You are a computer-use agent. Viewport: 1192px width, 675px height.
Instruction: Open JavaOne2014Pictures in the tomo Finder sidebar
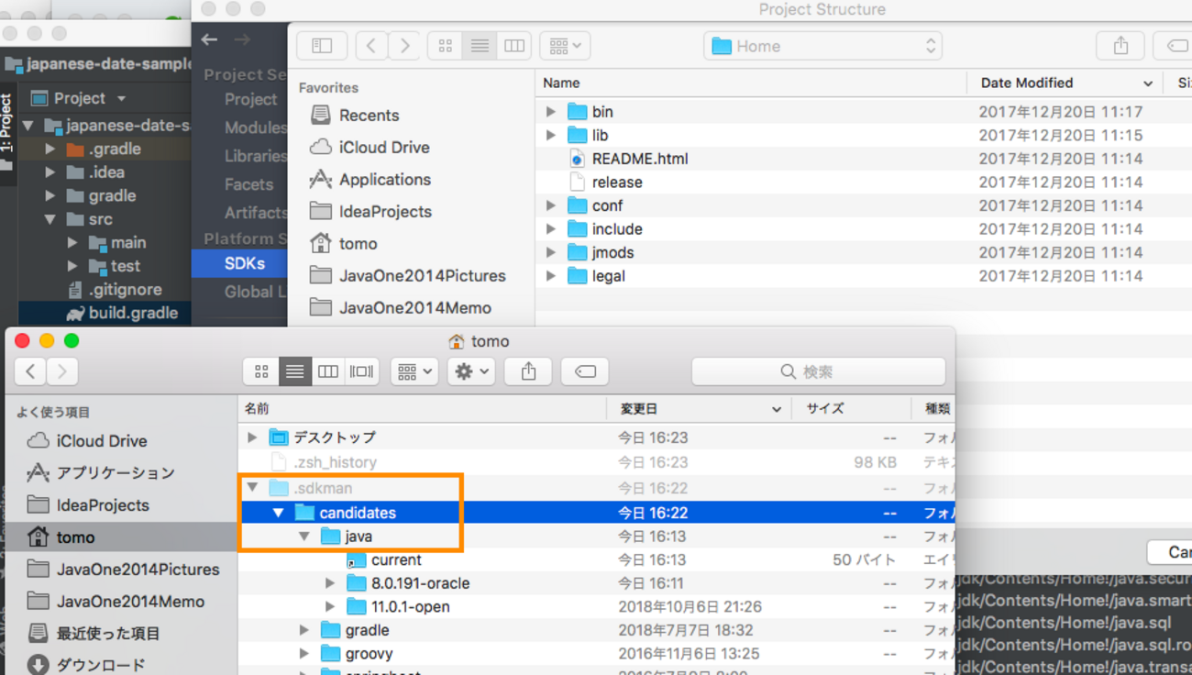[124, 570]
